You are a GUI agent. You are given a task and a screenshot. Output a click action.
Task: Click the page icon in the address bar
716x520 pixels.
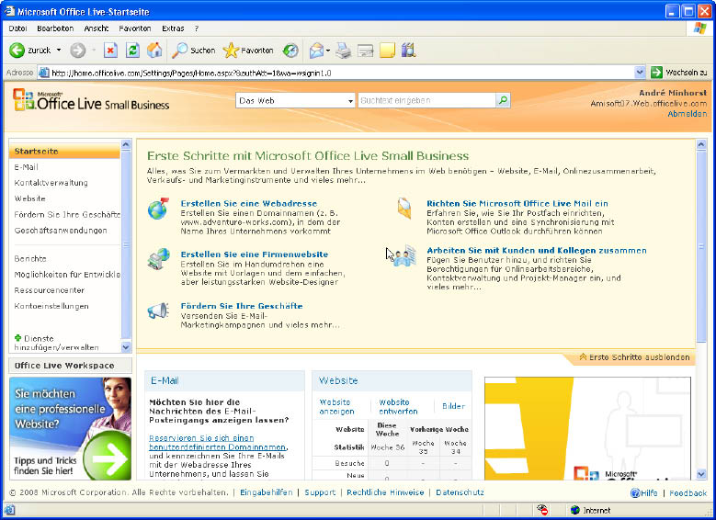tap(44, 73)
